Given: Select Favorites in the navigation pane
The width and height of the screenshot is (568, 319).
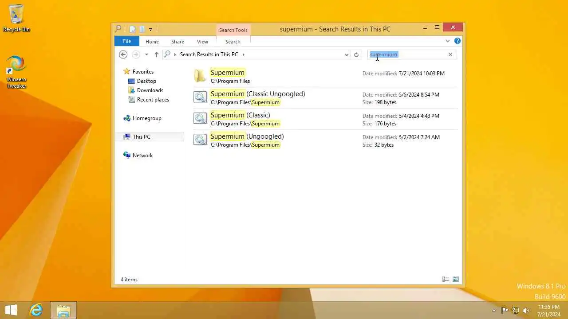Looking at the screenshot, I should (x=143, y=72).
